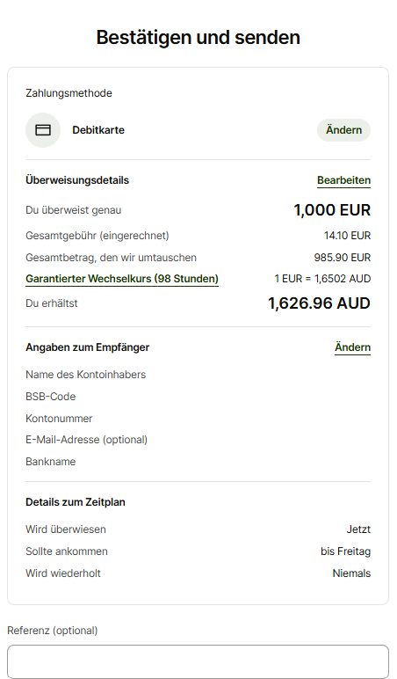This screenshot has width=397, height=679.
Task: Click the Niemals repeat value
Action: [x=351, y=573]
